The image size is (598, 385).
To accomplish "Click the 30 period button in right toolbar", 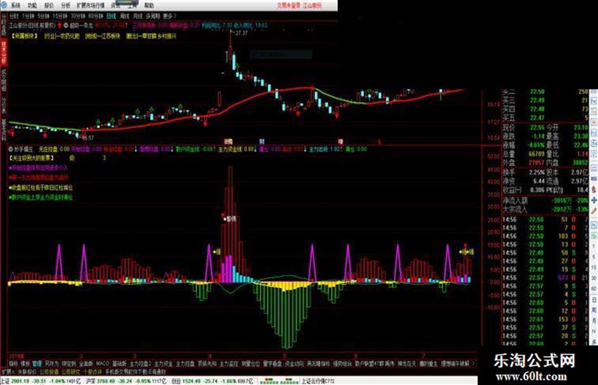I will point(594,279).
